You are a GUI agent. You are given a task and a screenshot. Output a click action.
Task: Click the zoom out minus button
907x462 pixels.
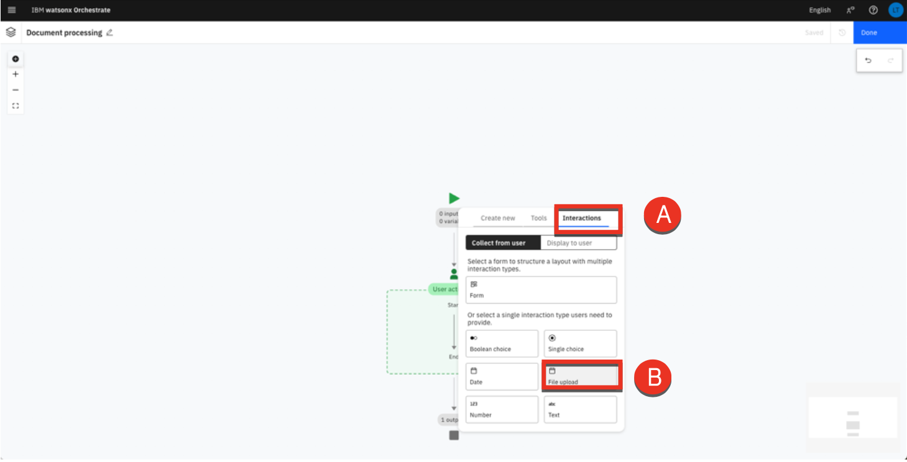16,90
